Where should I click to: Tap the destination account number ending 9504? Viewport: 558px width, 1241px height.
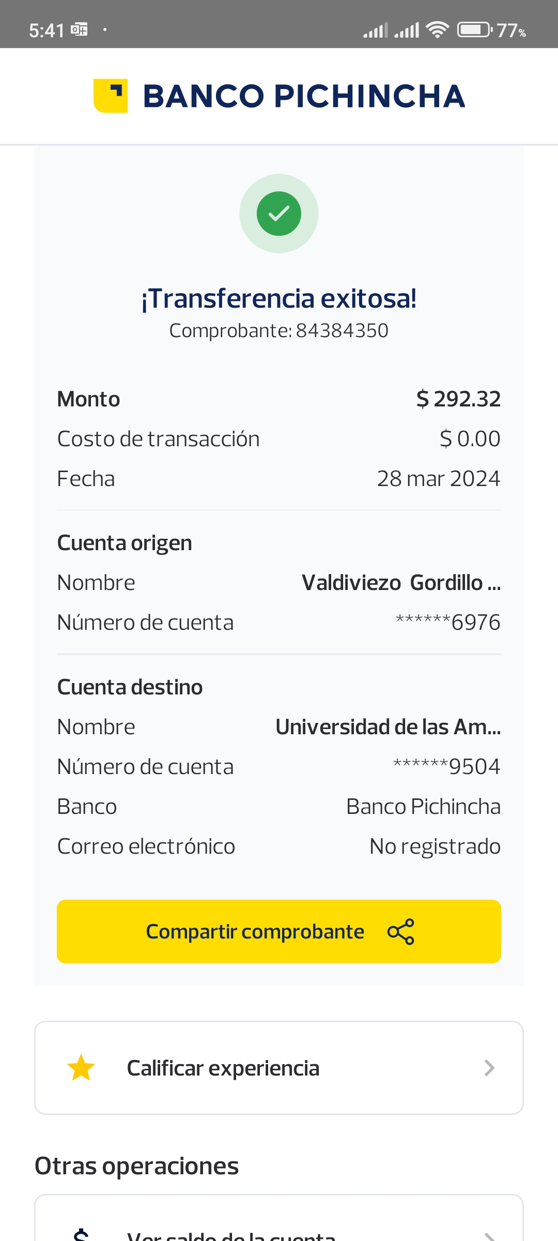click(x=447, y=767)
